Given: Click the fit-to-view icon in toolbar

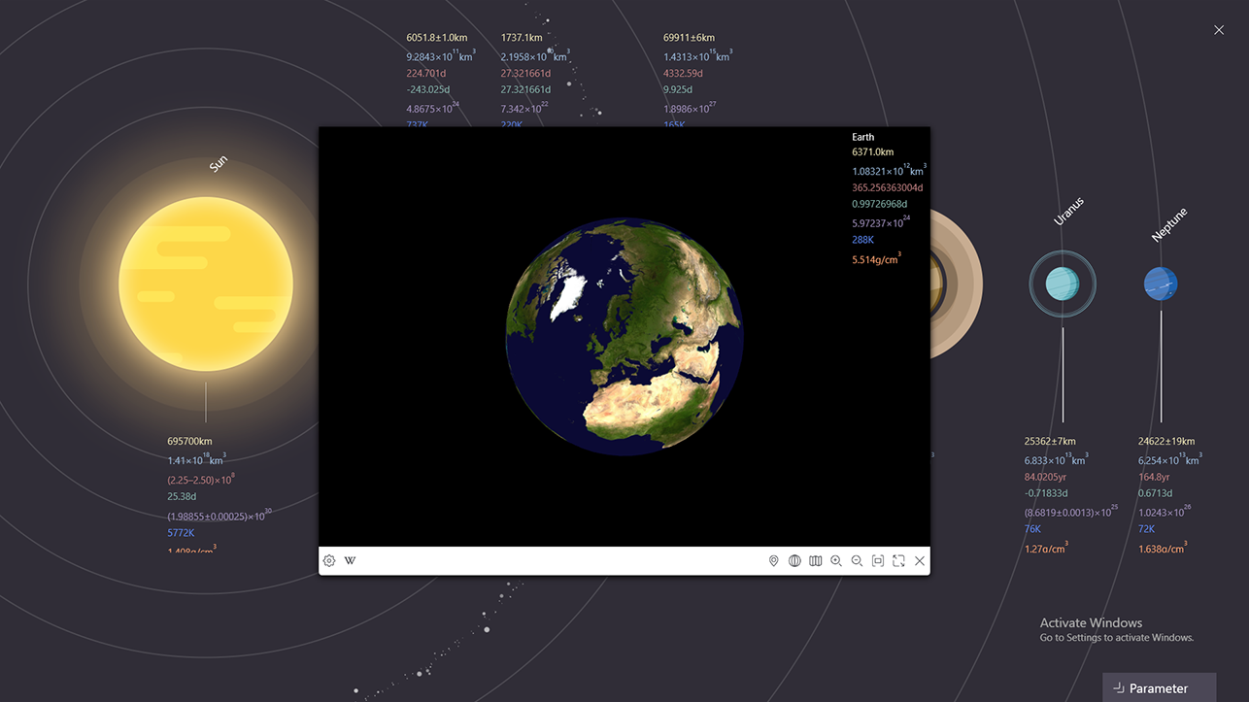Looking at the screenshot, I should [878, 560].
